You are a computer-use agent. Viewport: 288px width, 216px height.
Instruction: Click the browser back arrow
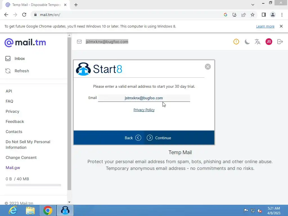(6, 15)
